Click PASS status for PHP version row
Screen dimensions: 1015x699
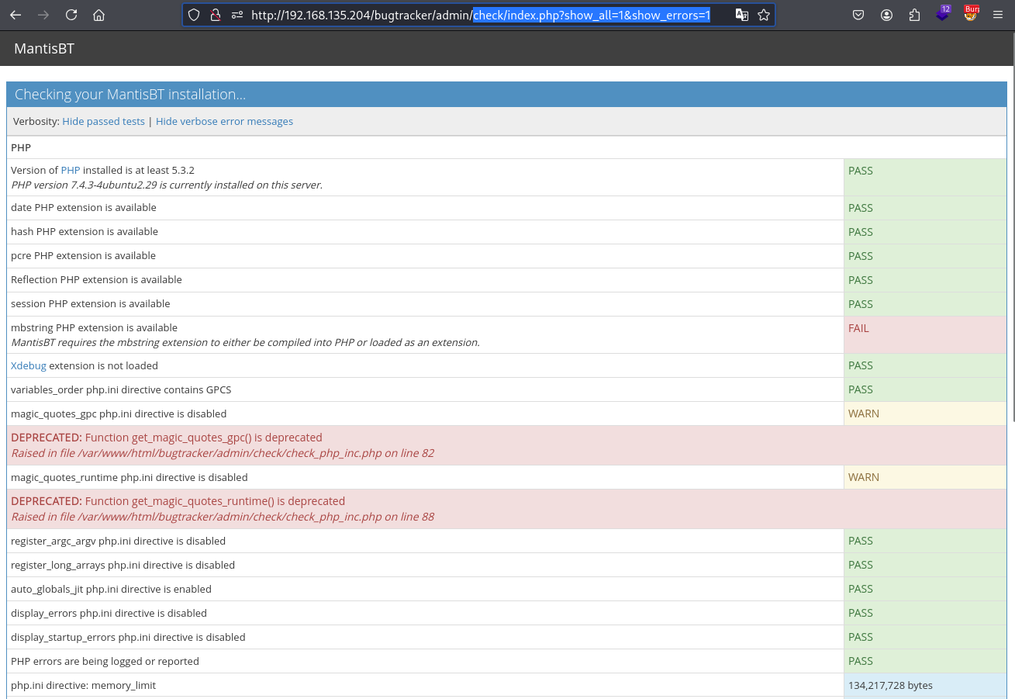pyautogui.click(x=860, y=171)
